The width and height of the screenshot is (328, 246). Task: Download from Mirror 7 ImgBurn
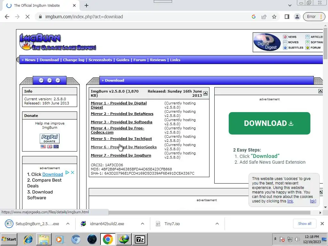pyautogui.click(x=121, y=155)
